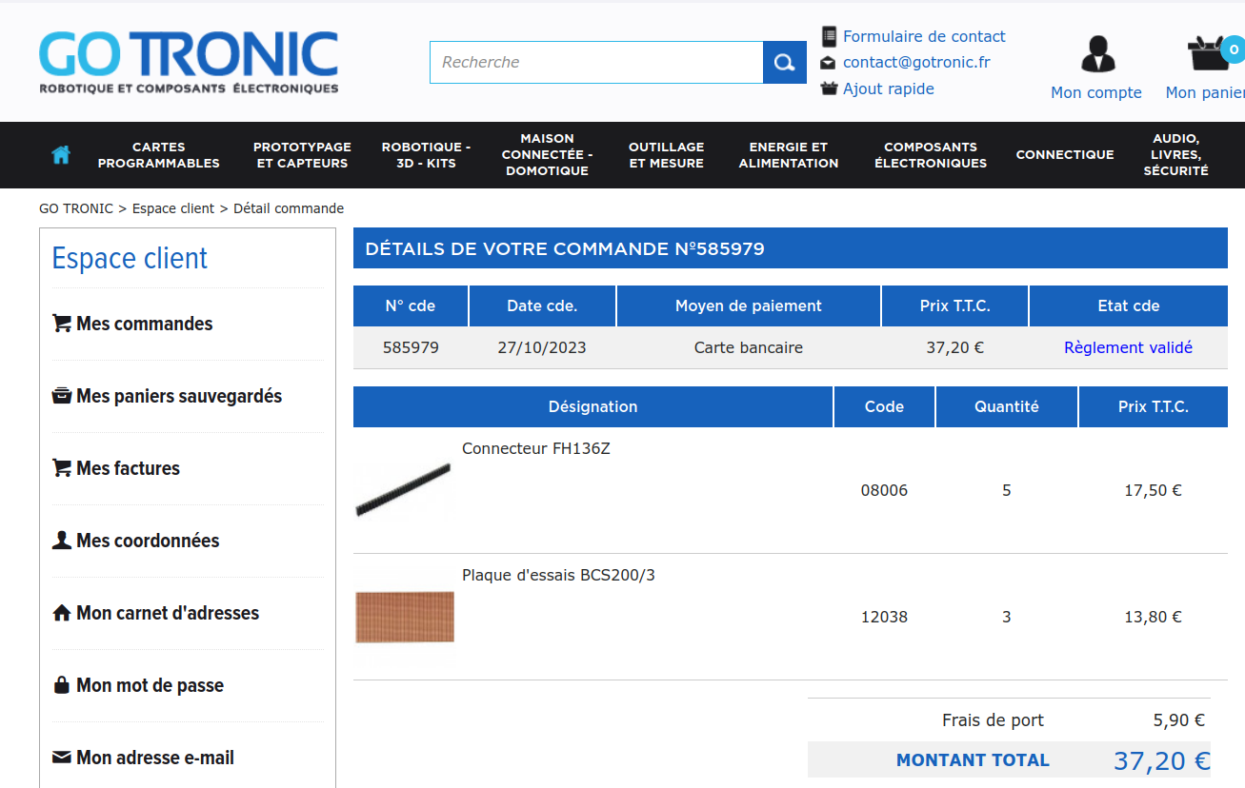1245x788 pixels.
Task: Type in the Recherche search field
Action: (596, 63)
